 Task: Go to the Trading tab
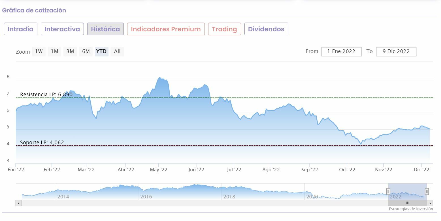point(224,29)
